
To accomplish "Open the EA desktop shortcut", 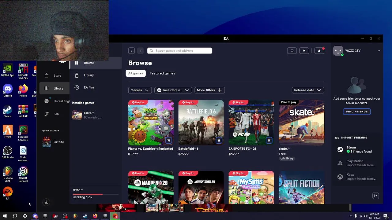I will click(x=8, y=194).
